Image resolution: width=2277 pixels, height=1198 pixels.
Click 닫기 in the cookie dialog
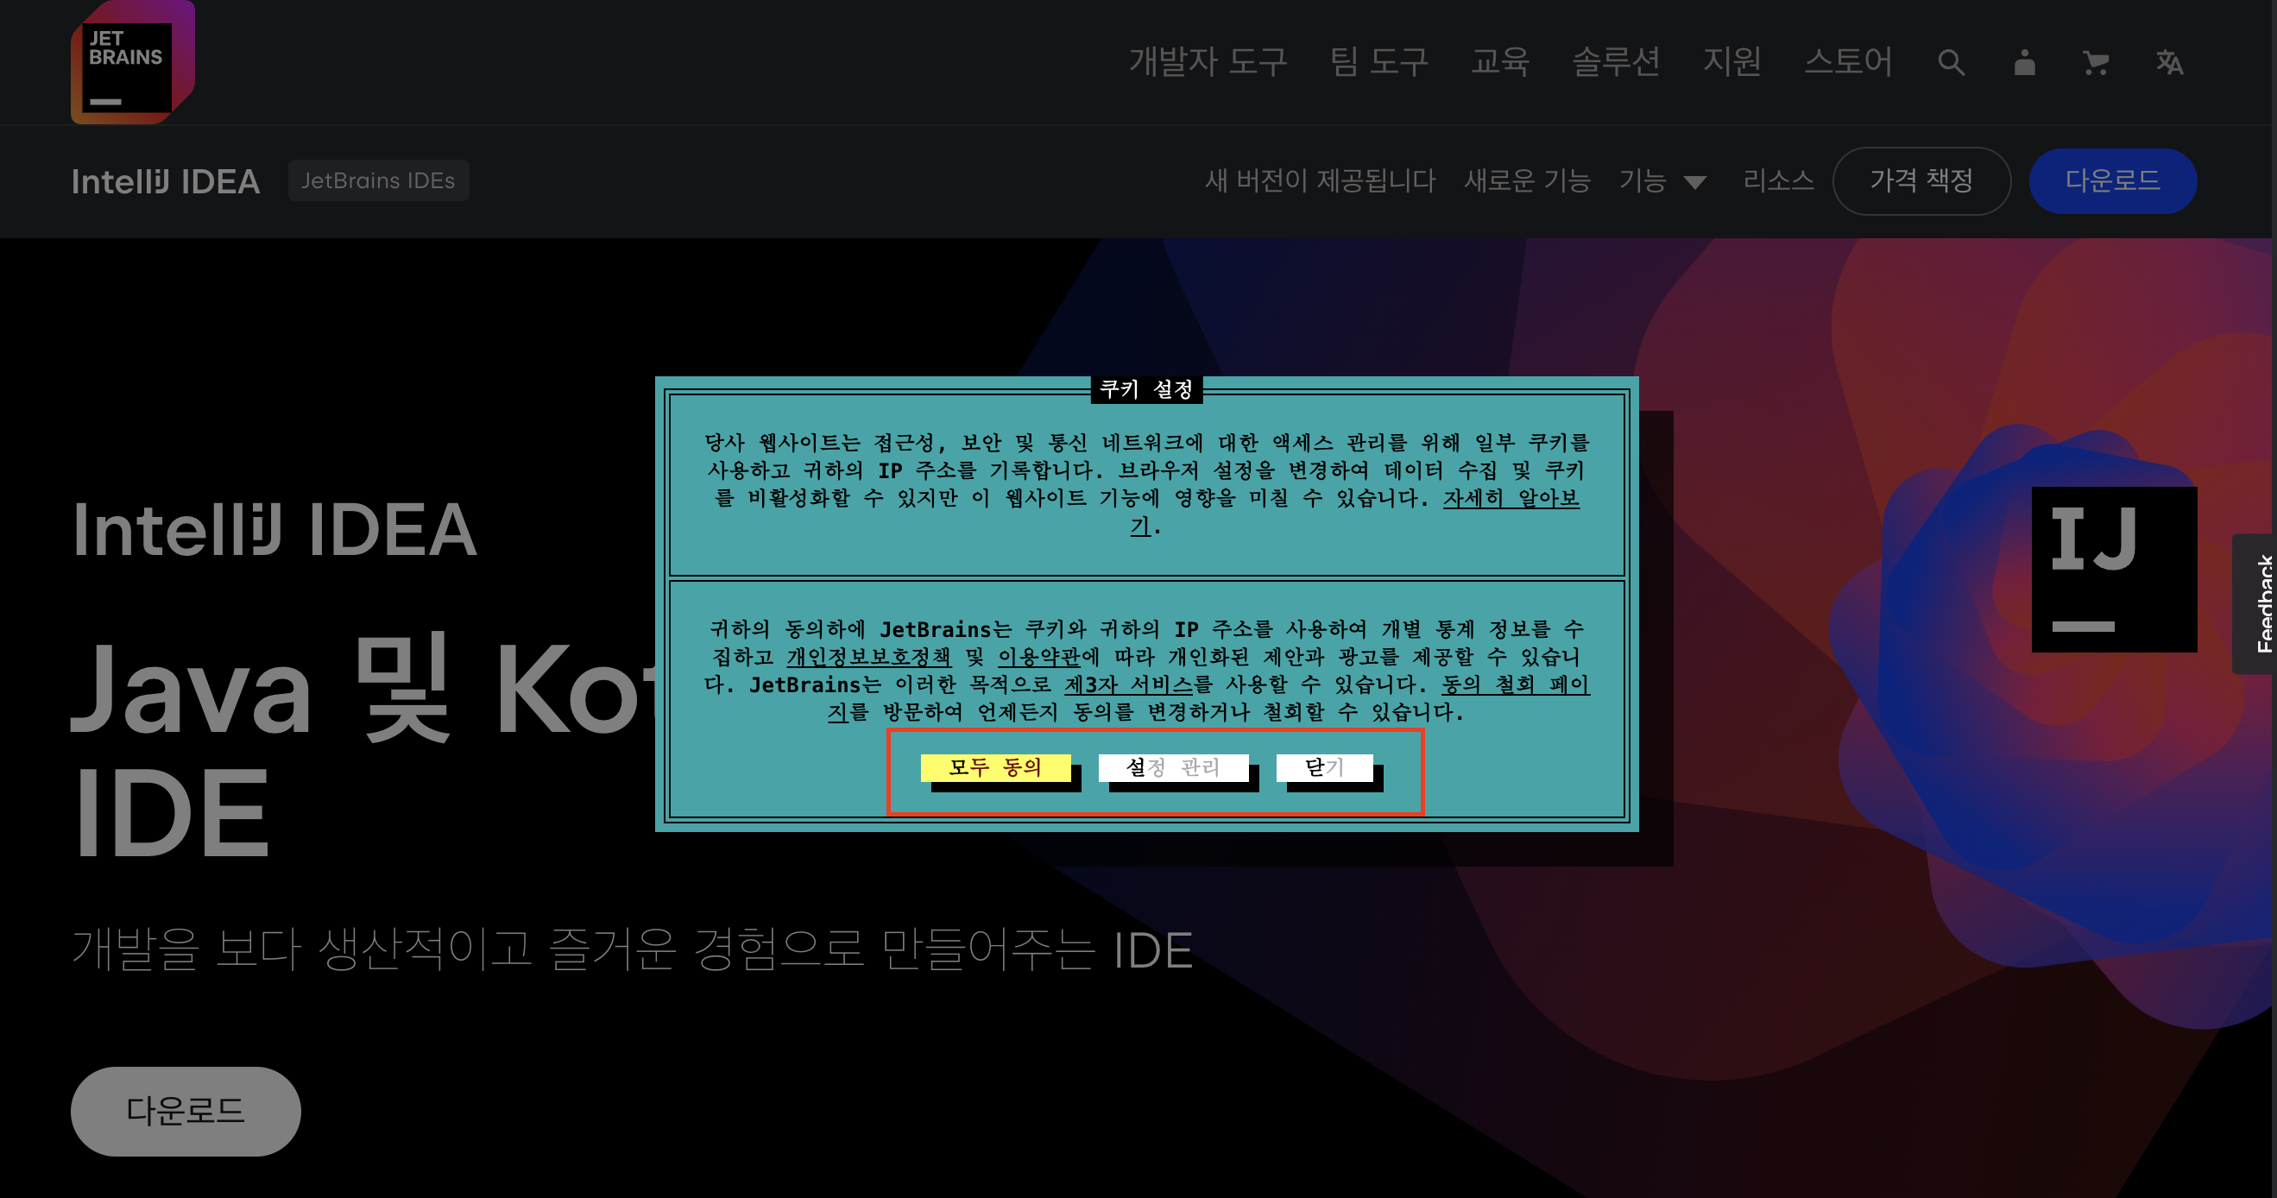point(1324,767)
